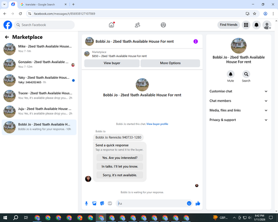Image resolution: width=278 pixels, height=222 pixels.
Task: Reload the page
Action: point(21,14)
